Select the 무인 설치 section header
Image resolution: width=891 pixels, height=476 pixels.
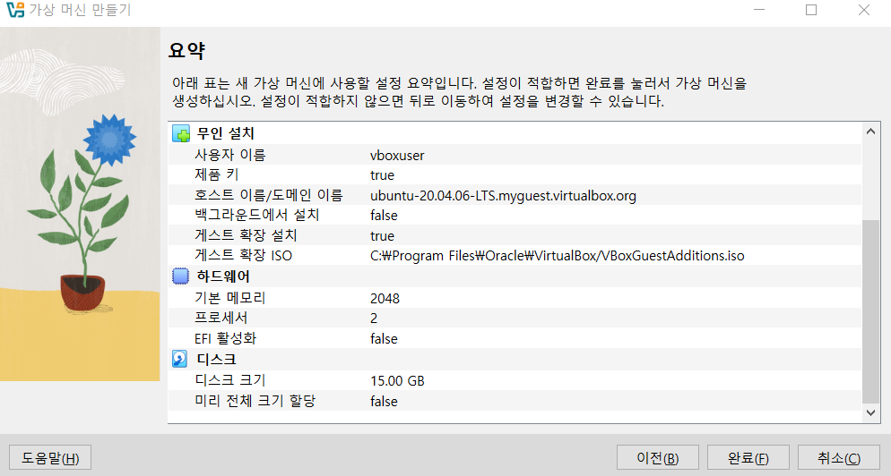pyautogui.click(x=225, y=133)
